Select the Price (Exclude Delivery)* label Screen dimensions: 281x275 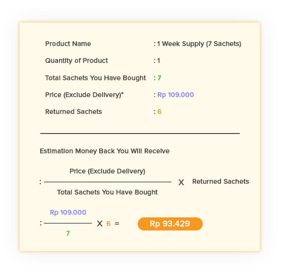tap(84, 95)
